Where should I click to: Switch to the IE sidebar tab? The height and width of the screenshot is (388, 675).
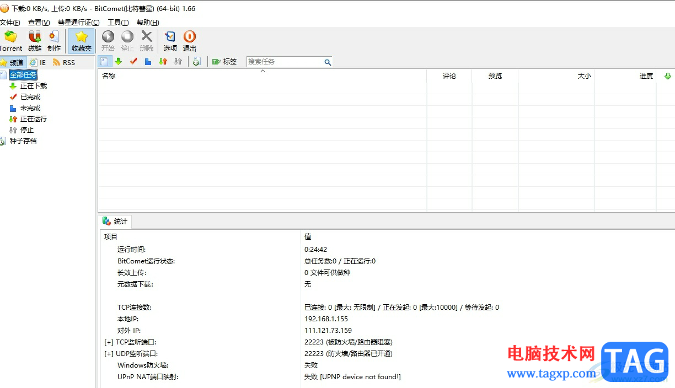tap(38, 63)
